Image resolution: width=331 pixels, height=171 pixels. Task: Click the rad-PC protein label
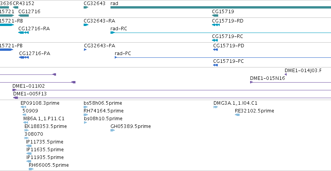[x=123, y=54]
